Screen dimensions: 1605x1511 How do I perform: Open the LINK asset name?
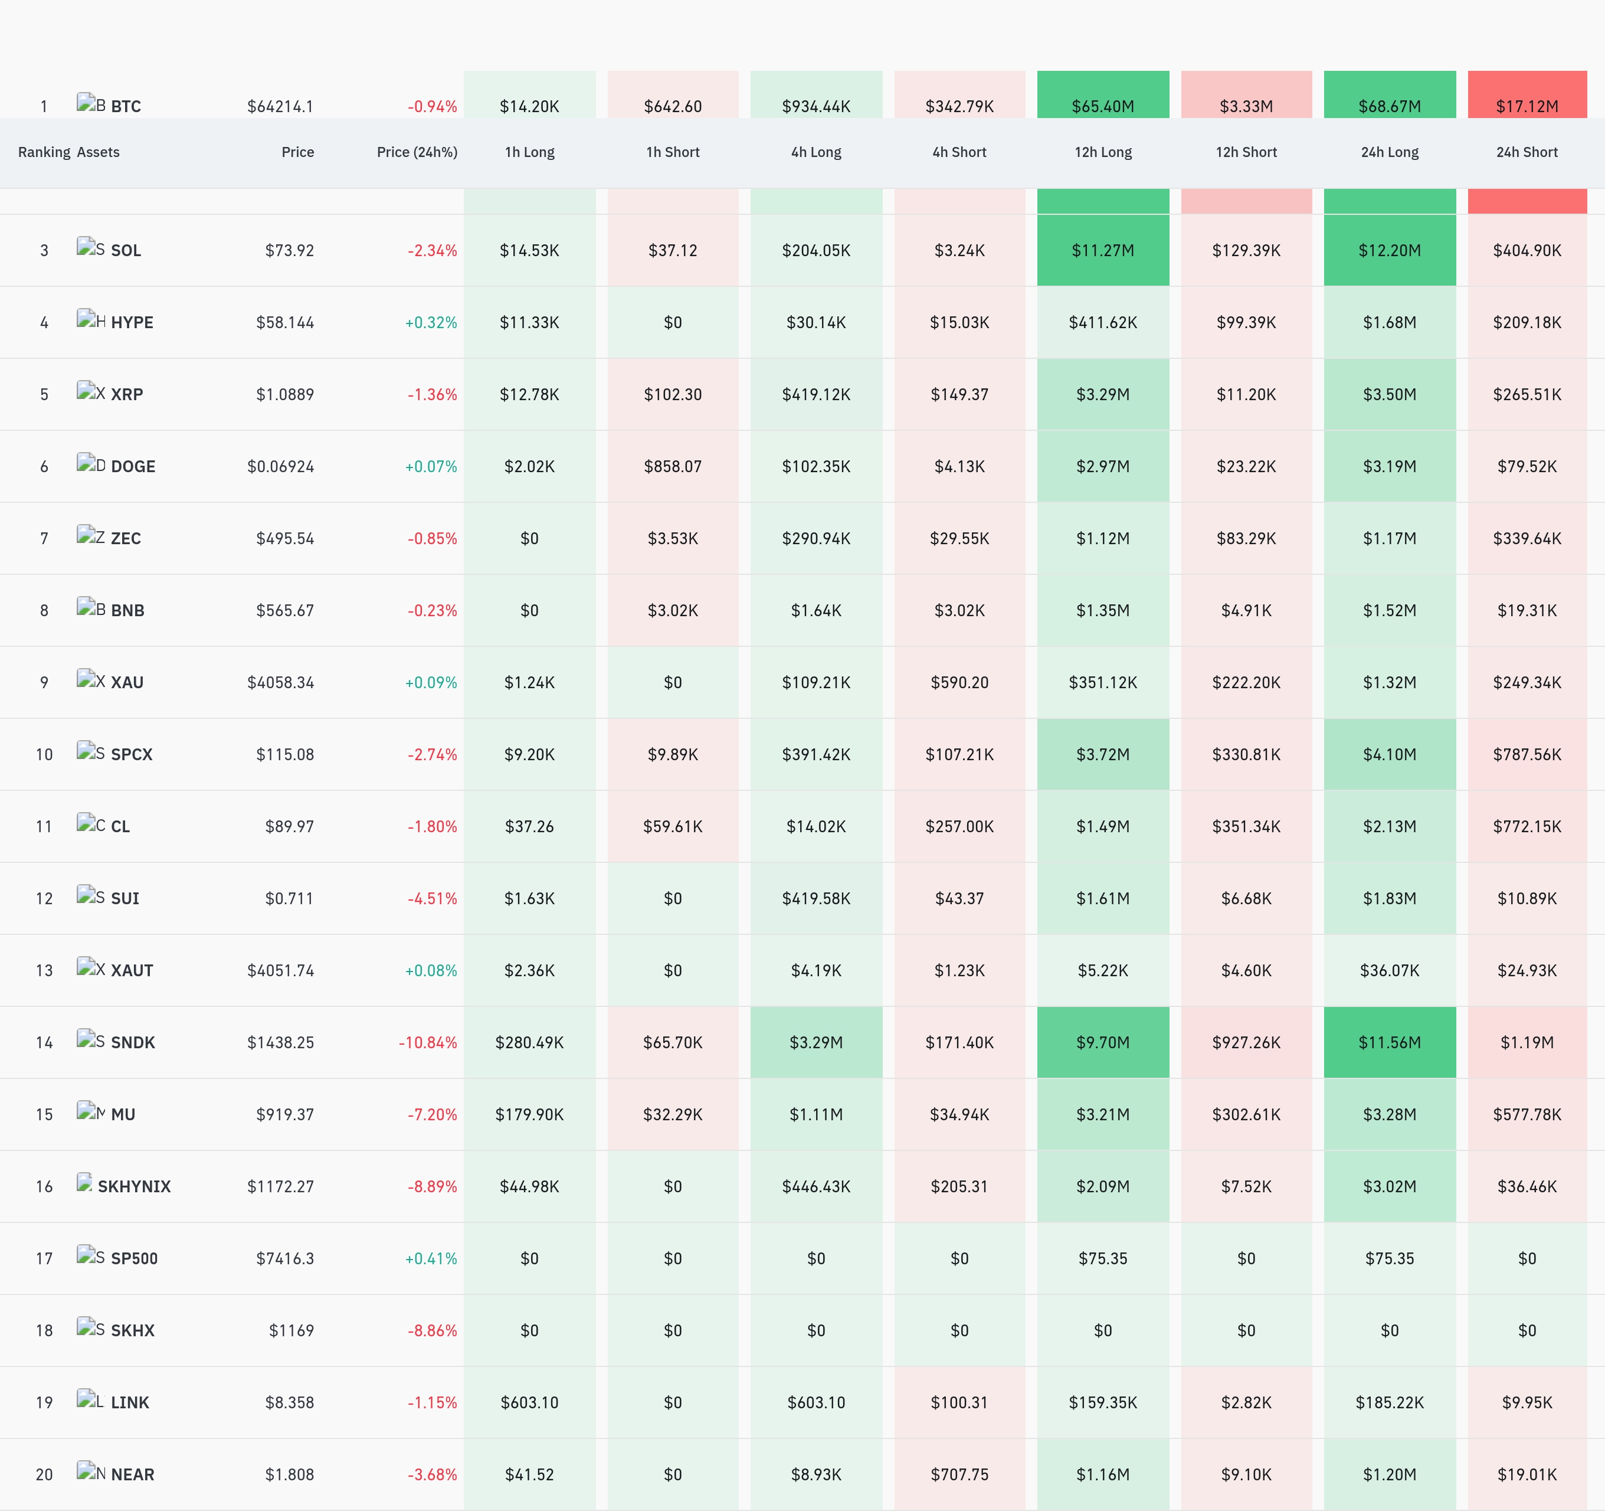click(x=130, y=1403)
